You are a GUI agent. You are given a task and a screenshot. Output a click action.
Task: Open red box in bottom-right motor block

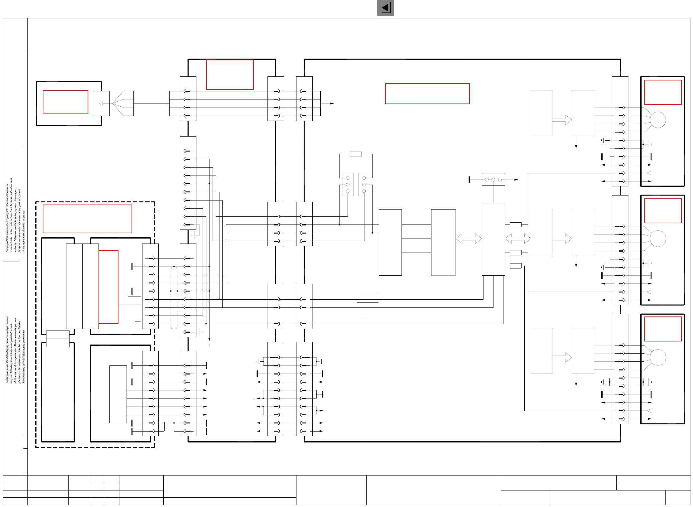663,329
